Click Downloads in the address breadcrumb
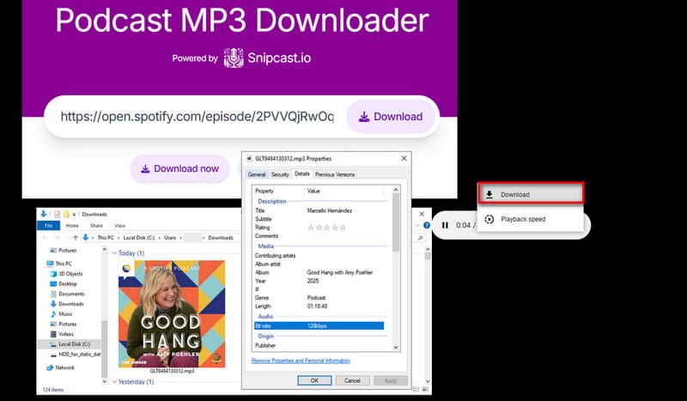687x401 pixels. (x=221, y=238)
